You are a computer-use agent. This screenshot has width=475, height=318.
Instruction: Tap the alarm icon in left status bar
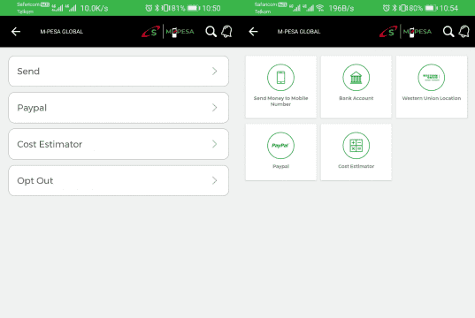[149, 8]
